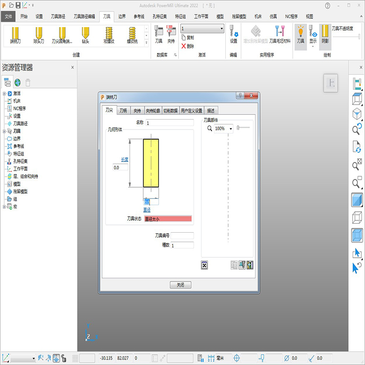The image size is (365, 365).
Task: Click the tool Settings (设置) edit icon
Action: (234, 35)
